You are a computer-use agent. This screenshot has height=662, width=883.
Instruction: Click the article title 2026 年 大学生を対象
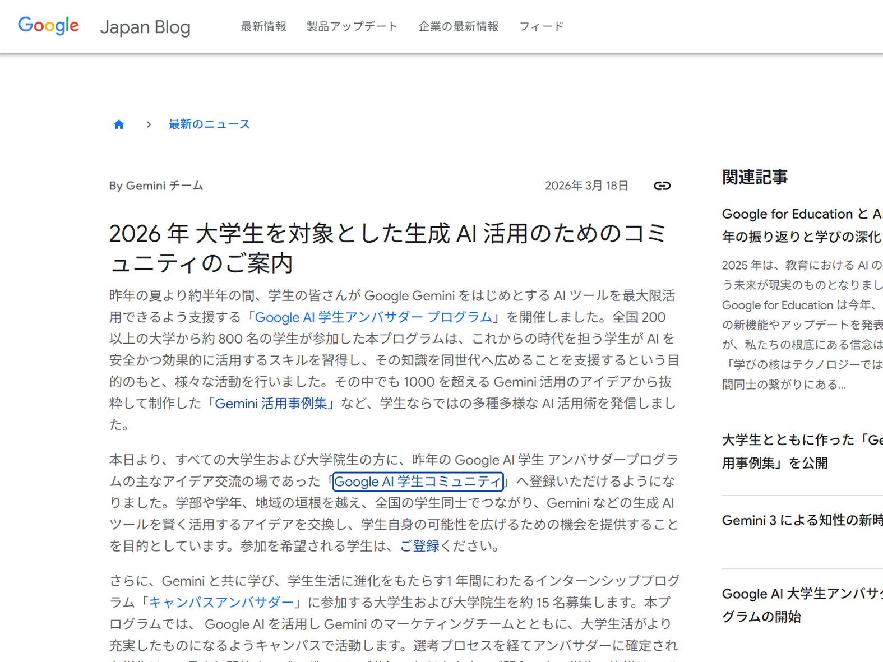tap(388, 248)
